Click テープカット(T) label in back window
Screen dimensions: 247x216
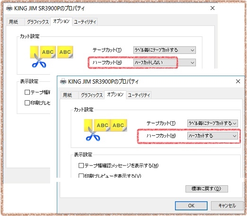coord(107,50)
